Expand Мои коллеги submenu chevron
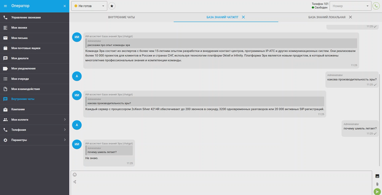 point(65,119)
